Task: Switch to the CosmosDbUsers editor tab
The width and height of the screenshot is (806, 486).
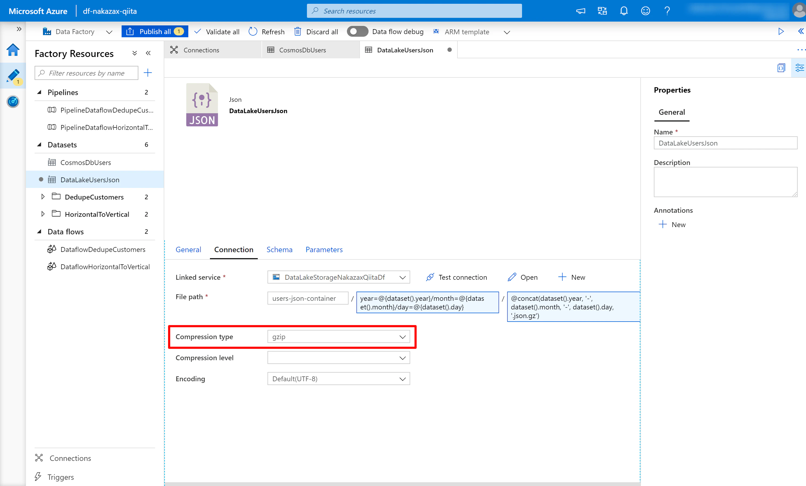Action: coord(311,50)
